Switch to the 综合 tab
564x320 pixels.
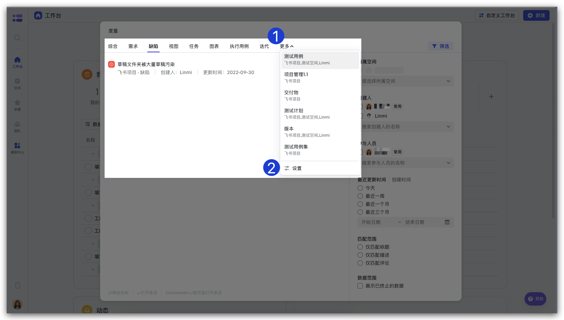coord(113,46)
